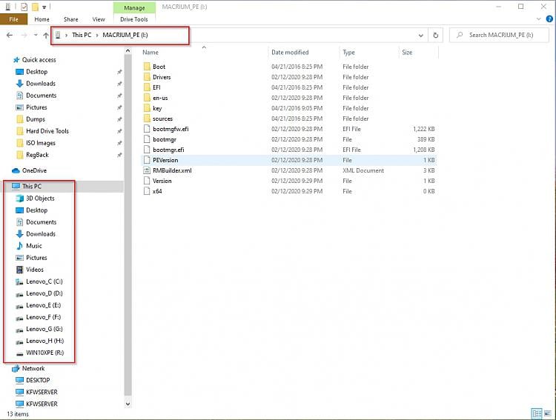
Task: Switch to details view layout
Action: tap(536, 413)
